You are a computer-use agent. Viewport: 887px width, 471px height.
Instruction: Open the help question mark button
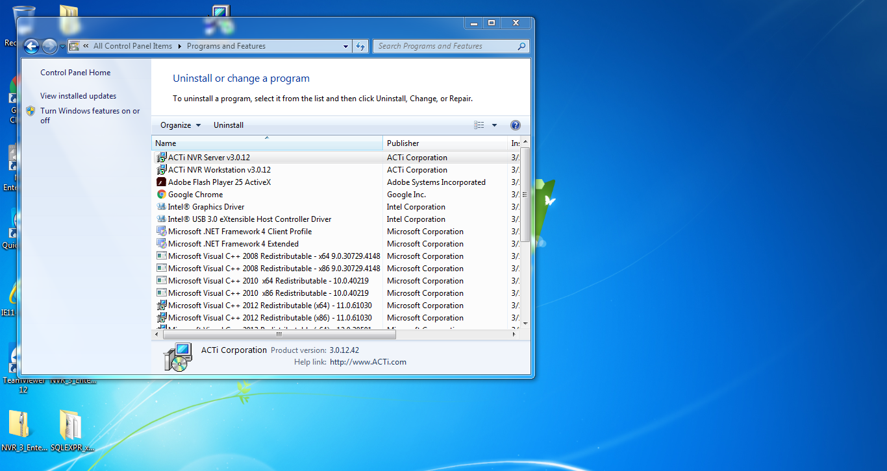point(516,125)
